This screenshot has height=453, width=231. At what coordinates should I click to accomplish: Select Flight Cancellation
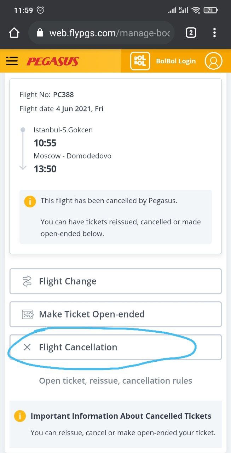tap(116, 347)
